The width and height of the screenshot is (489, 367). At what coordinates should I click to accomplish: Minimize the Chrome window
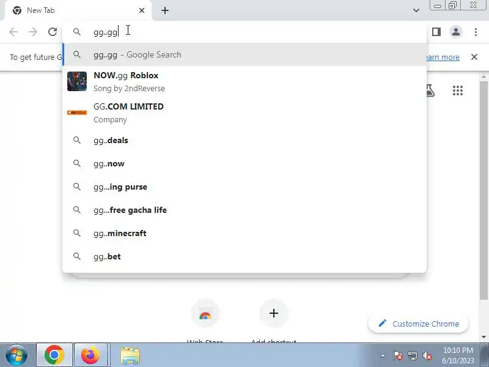(438, 6)
